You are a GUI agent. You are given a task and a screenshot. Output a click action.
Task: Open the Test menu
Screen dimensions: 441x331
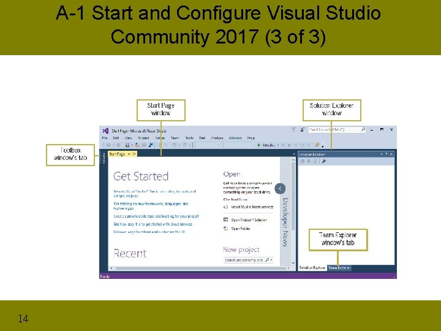pyautogui.click(x=202, y=138)
